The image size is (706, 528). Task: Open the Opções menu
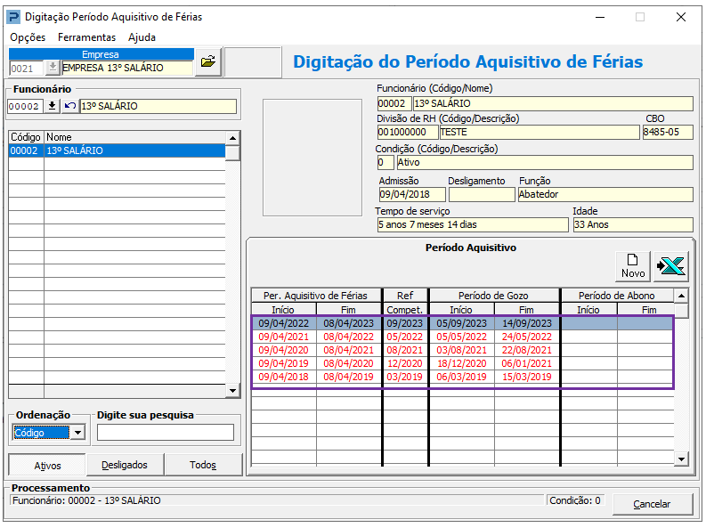28,37
